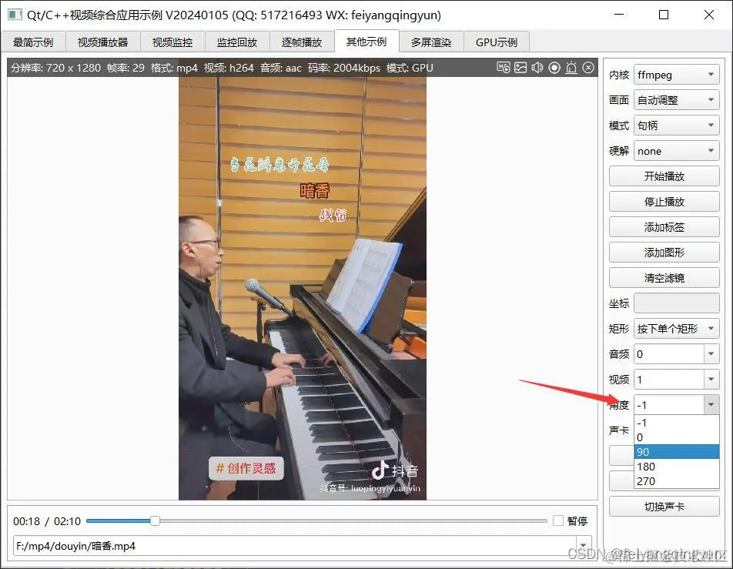
Task: Open the 画面 dropdown set to 自动调整
Action: pos(676,99)
